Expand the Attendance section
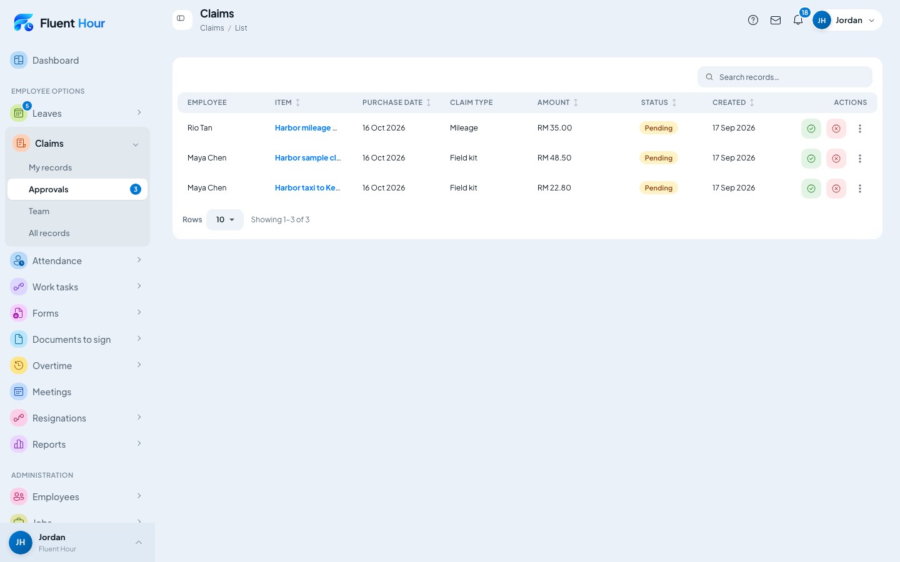Screen dimensions: 900x562 [x=77, y=261]
